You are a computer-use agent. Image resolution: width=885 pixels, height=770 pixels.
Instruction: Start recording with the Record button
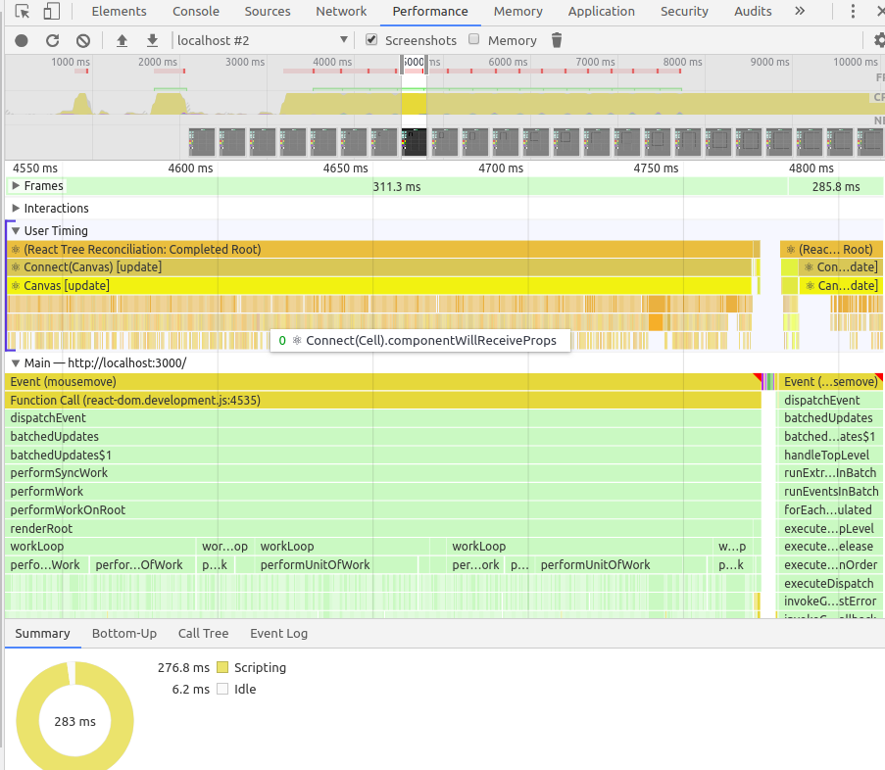coord(22,40)
